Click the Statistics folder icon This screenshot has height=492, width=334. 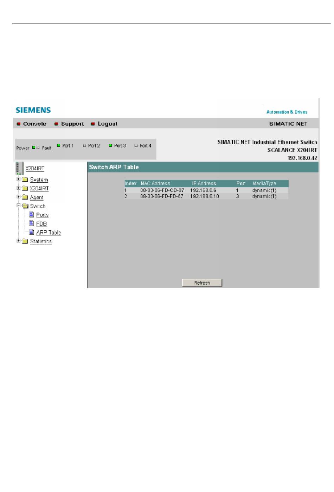(x=25, y=241)
